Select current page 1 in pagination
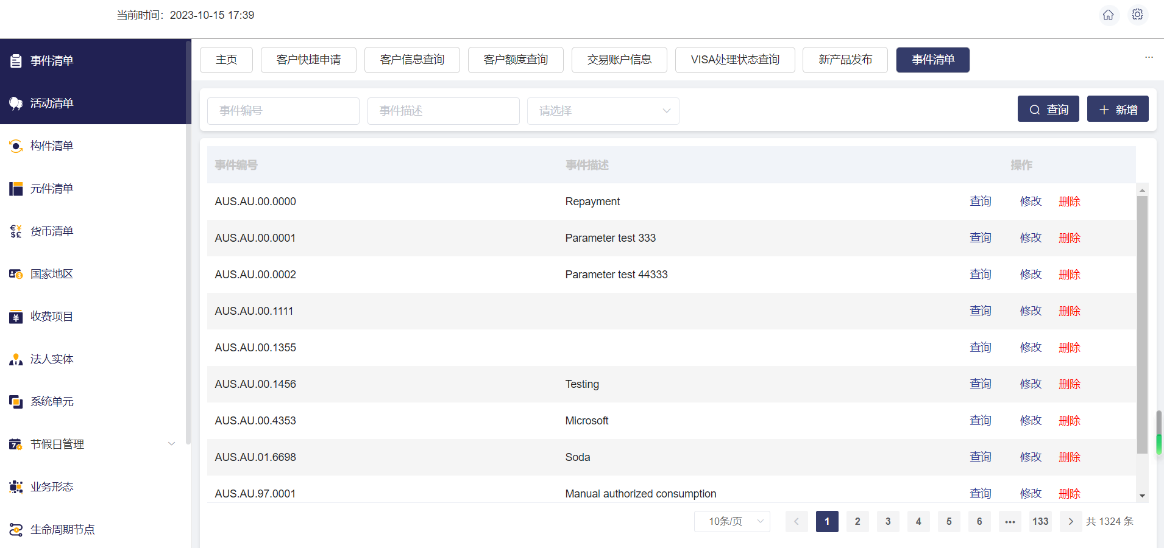 tap(827, 521)
